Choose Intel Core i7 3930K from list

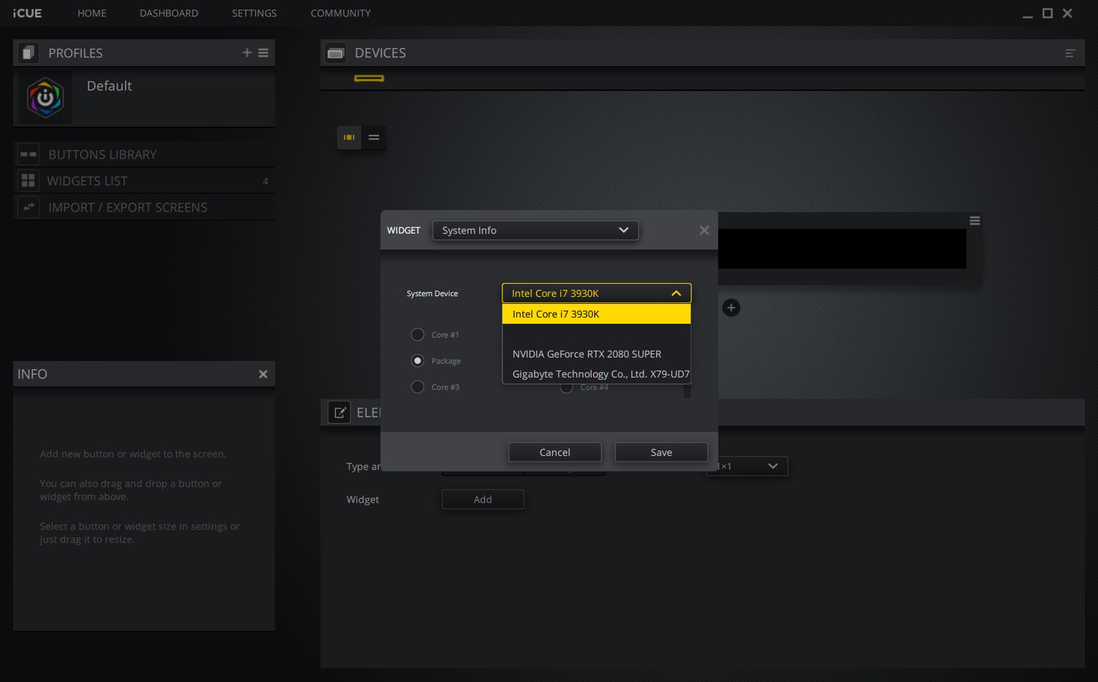[596, 314]
